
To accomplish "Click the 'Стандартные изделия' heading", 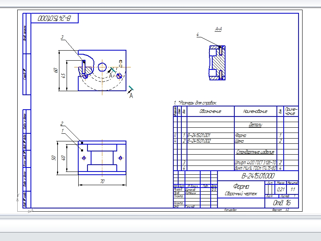I will click(x=255, y=152).
